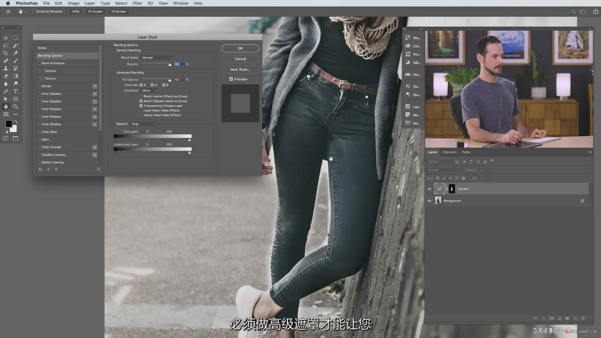This screenshot has width=601, height=338.
Task: Enable the Bevel & Emboss checkbox
Action: (39, 63)
